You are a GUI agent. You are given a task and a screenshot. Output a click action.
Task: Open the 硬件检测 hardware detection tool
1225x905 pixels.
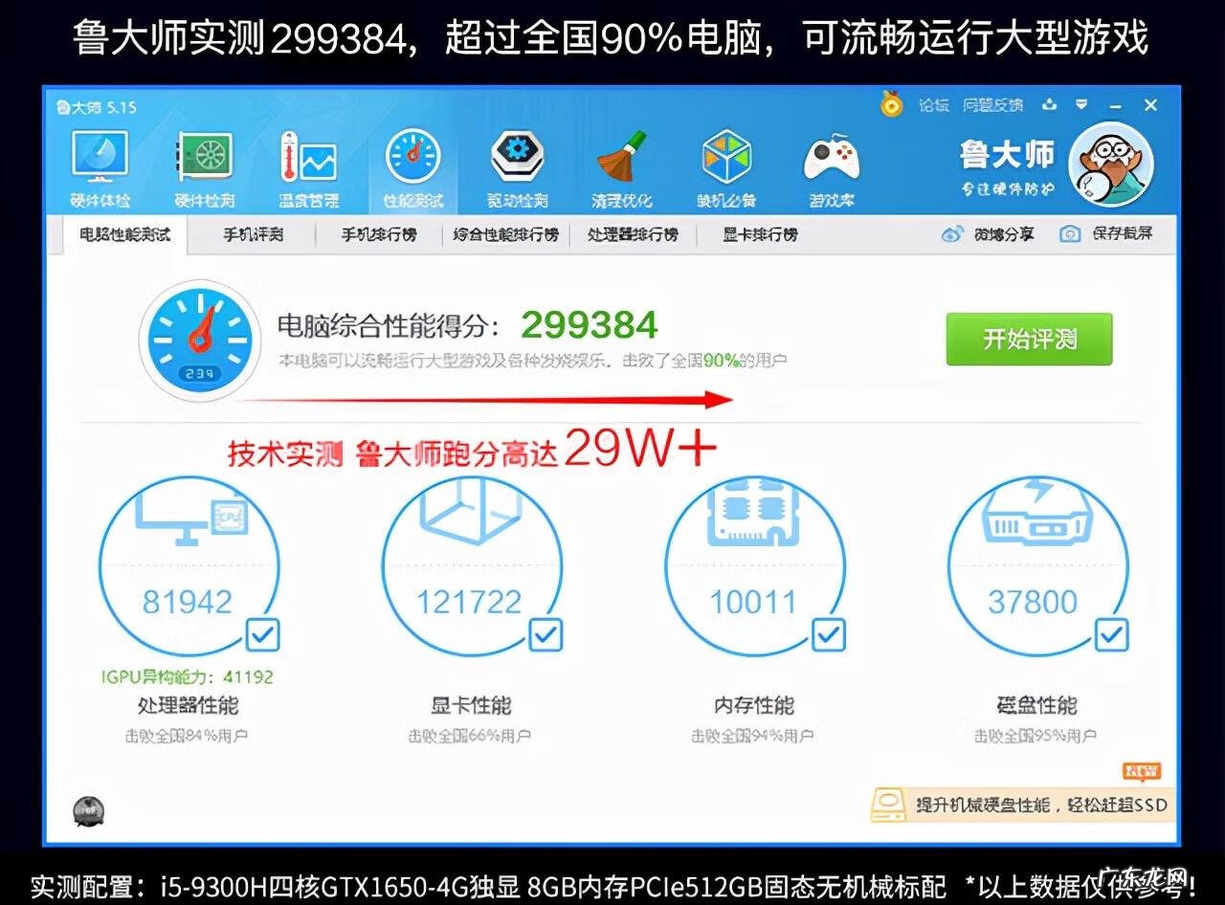click(x=204, y=168)
